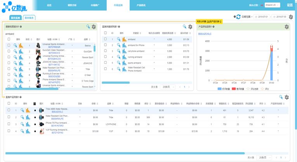Image resolution: width=297 pixels, height=162 pixels.
Task: Open ASIN link B07D766XQR
Action: pos(54,47)
